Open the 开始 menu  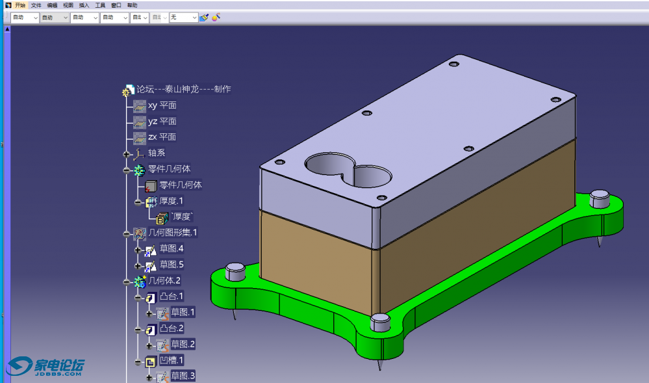click(x=20, y=5)
